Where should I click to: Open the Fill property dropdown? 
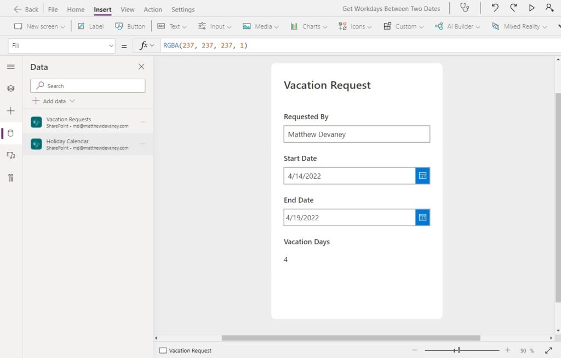click(x=61, y=46)
